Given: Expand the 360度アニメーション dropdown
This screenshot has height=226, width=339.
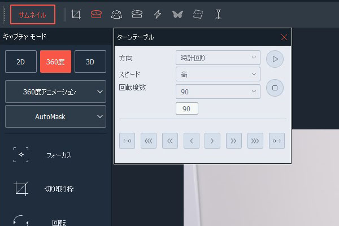Looking at the screenshot, I should 55,92.
